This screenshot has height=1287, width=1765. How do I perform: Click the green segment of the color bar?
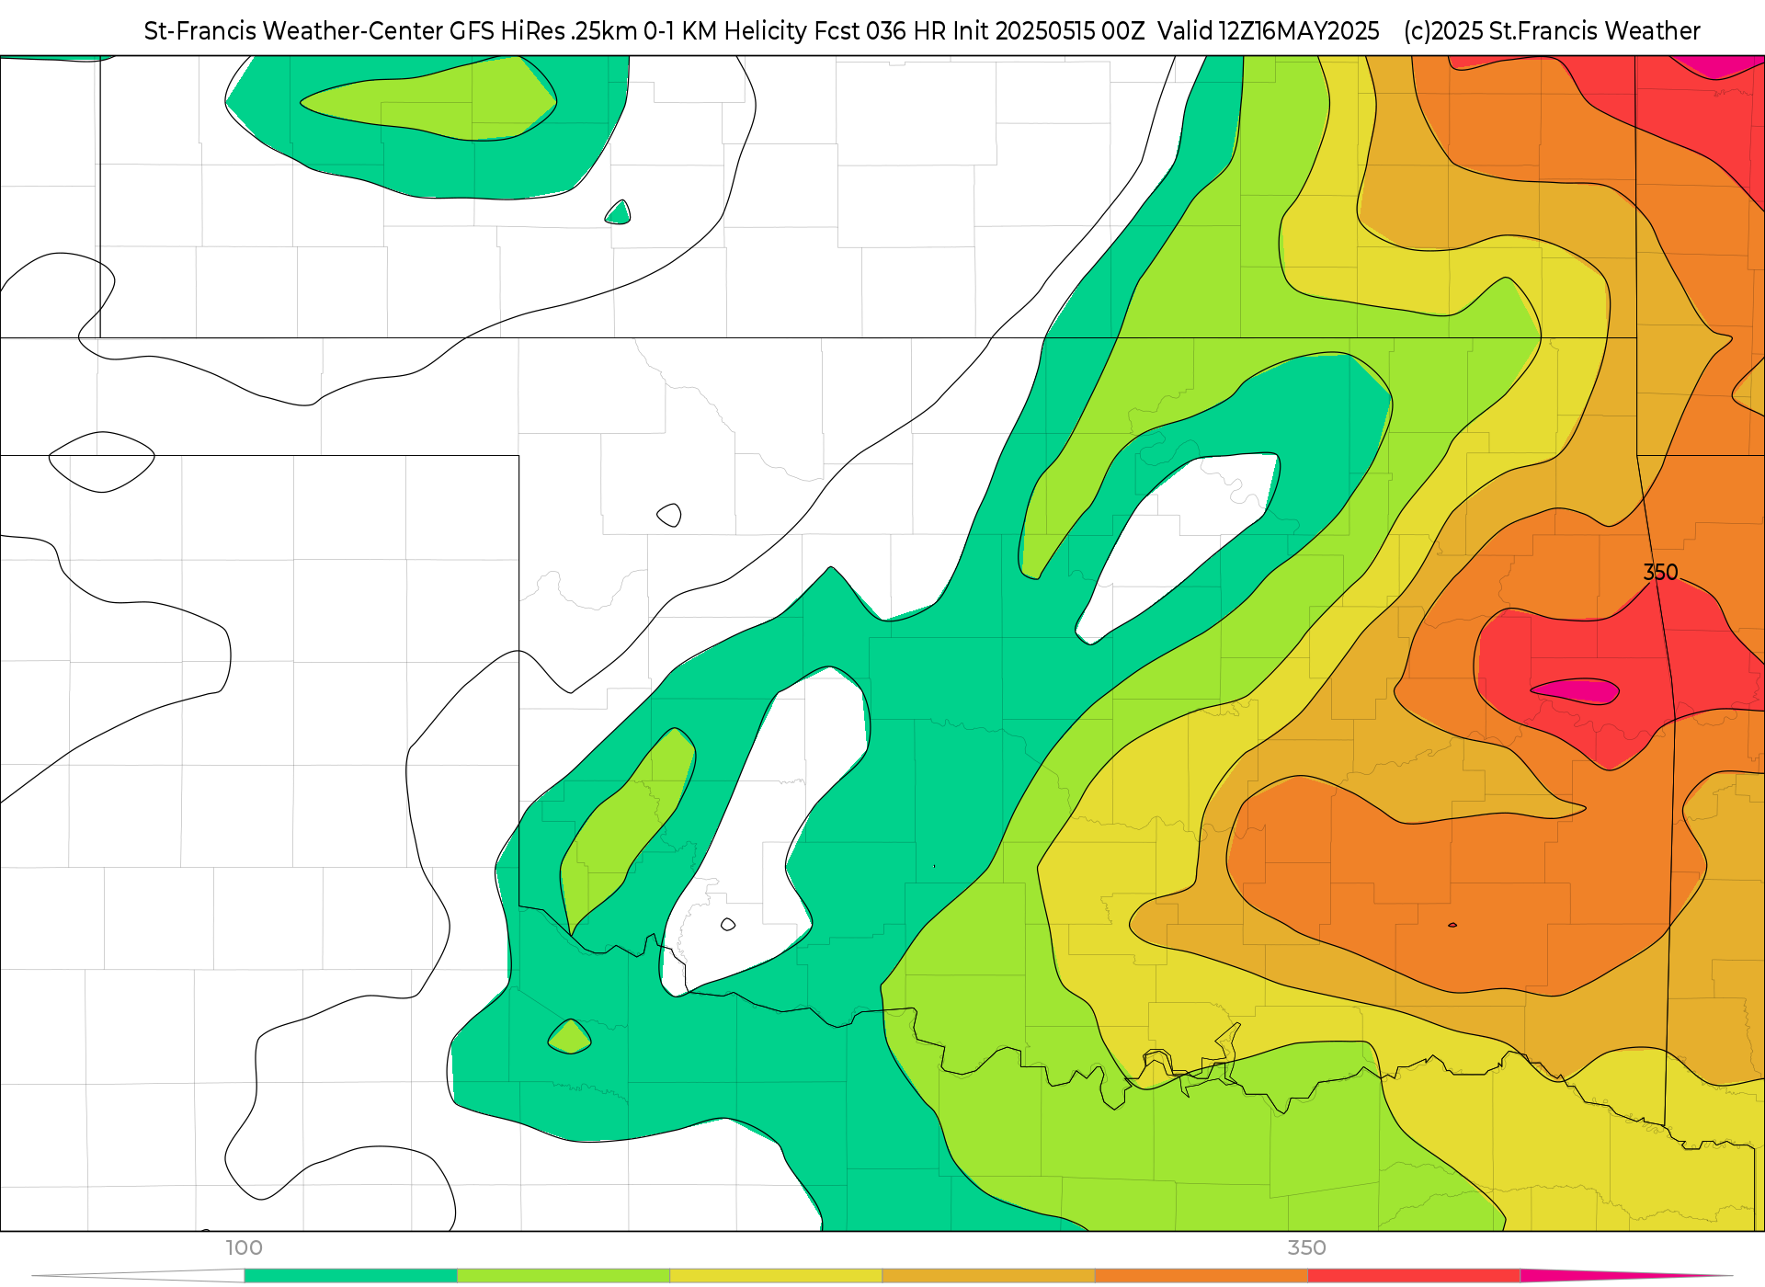351,1276
